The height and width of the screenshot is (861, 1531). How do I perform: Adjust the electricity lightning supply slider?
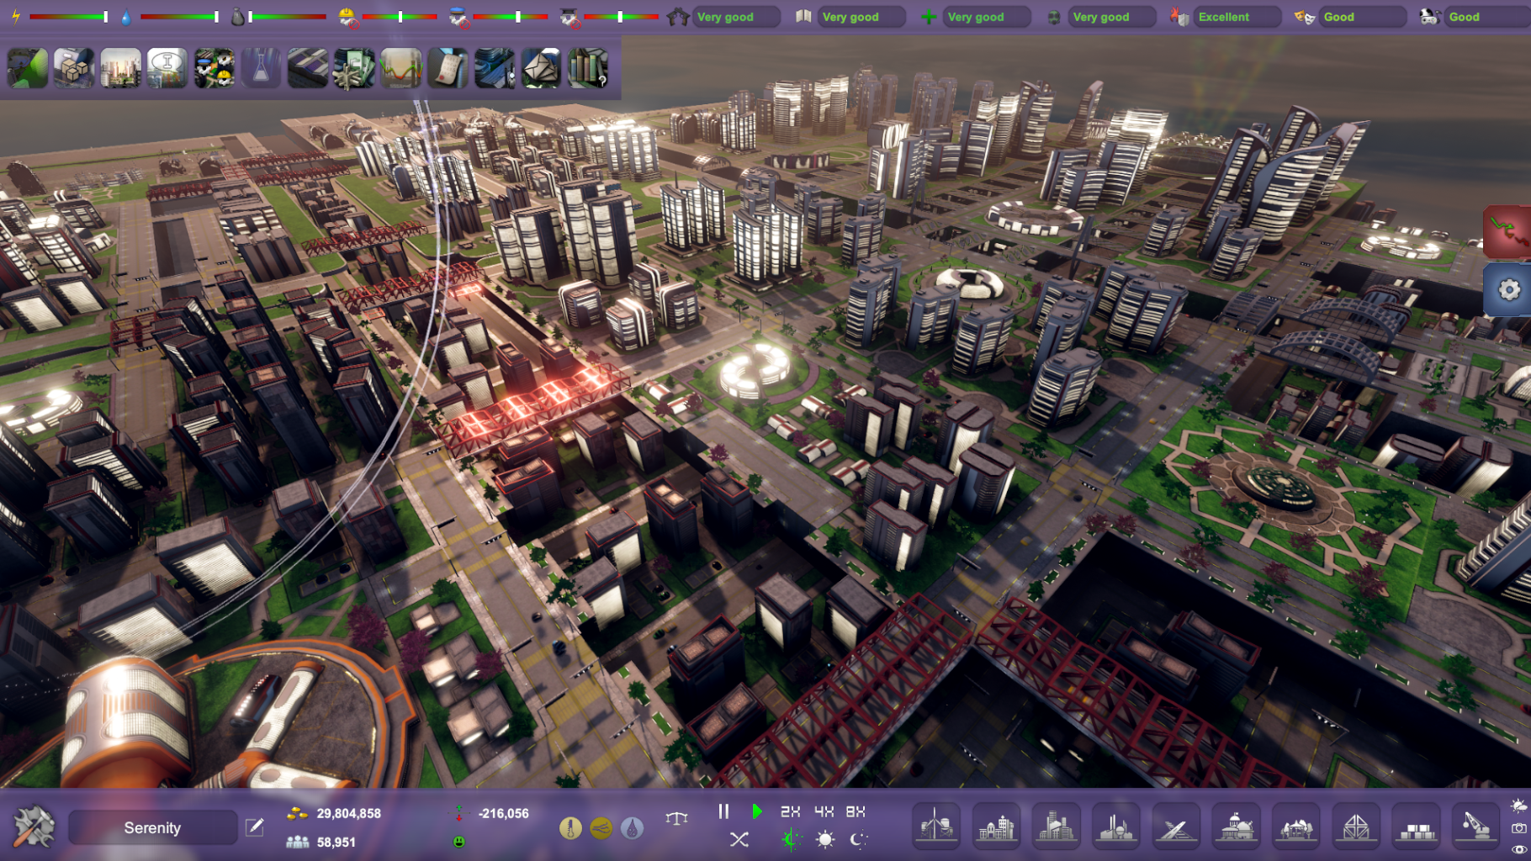[69, 17]
